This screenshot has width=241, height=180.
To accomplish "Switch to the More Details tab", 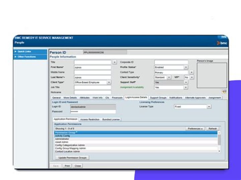I will 70,98.
